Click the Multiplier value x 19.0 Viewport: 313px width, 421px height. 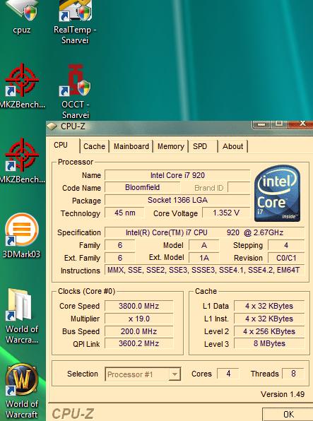[139, 319]
